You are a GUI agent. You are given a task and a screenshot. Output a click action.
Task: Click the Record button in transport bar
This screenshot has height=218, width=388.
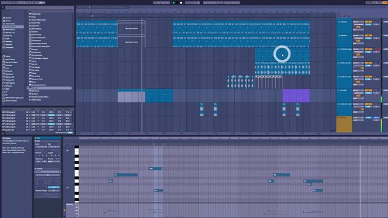click(x=181, y=2)
